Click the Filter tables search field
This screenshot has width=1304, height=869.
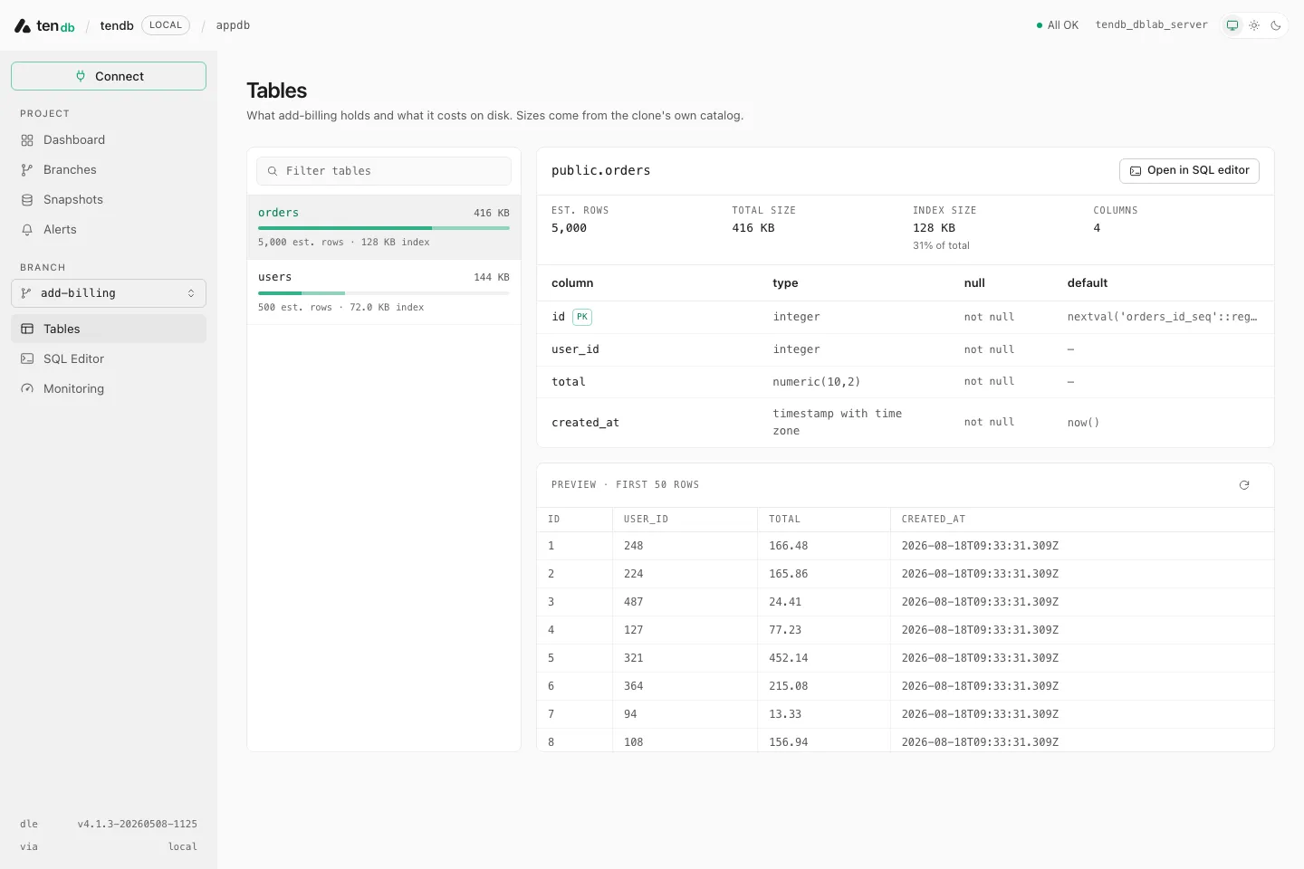pos(384,171)
